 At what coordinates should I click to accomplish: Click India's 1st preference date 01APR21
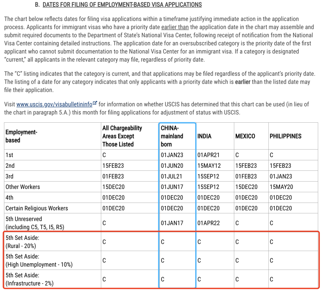208,155
